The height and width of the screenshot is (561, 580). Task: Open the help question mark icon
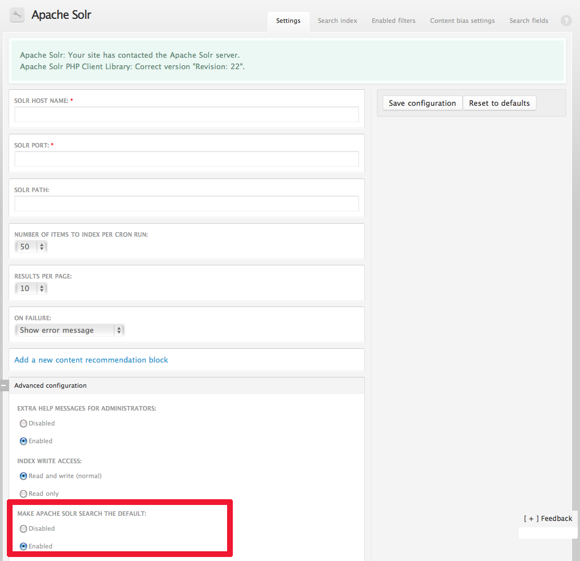point(566,21)
